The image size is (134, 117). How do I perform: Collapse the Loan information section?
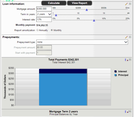(130, 4)
